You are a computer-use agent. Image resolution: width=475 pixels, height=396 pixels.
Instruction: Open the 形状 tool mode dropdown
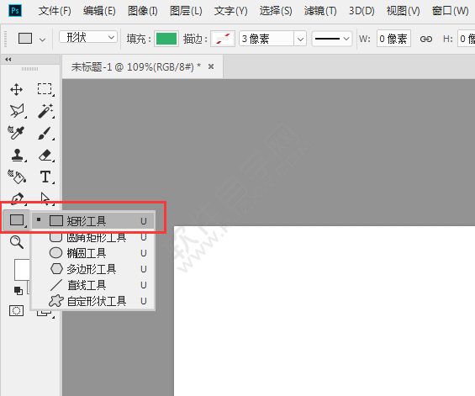pos(87,37)
